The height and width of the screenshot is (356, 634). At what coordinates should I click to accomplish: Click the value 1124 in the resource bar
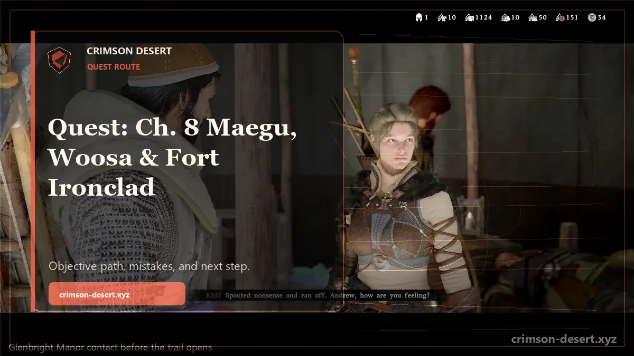click(x=483, y=17)
